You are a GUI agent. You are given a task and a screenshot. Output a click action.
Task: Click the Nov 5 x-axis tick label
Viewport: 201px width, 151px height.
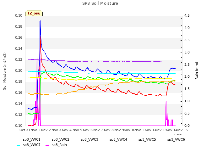coord(77,130)
